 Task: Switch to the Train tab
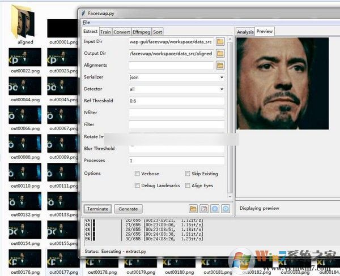pos(105,32)
